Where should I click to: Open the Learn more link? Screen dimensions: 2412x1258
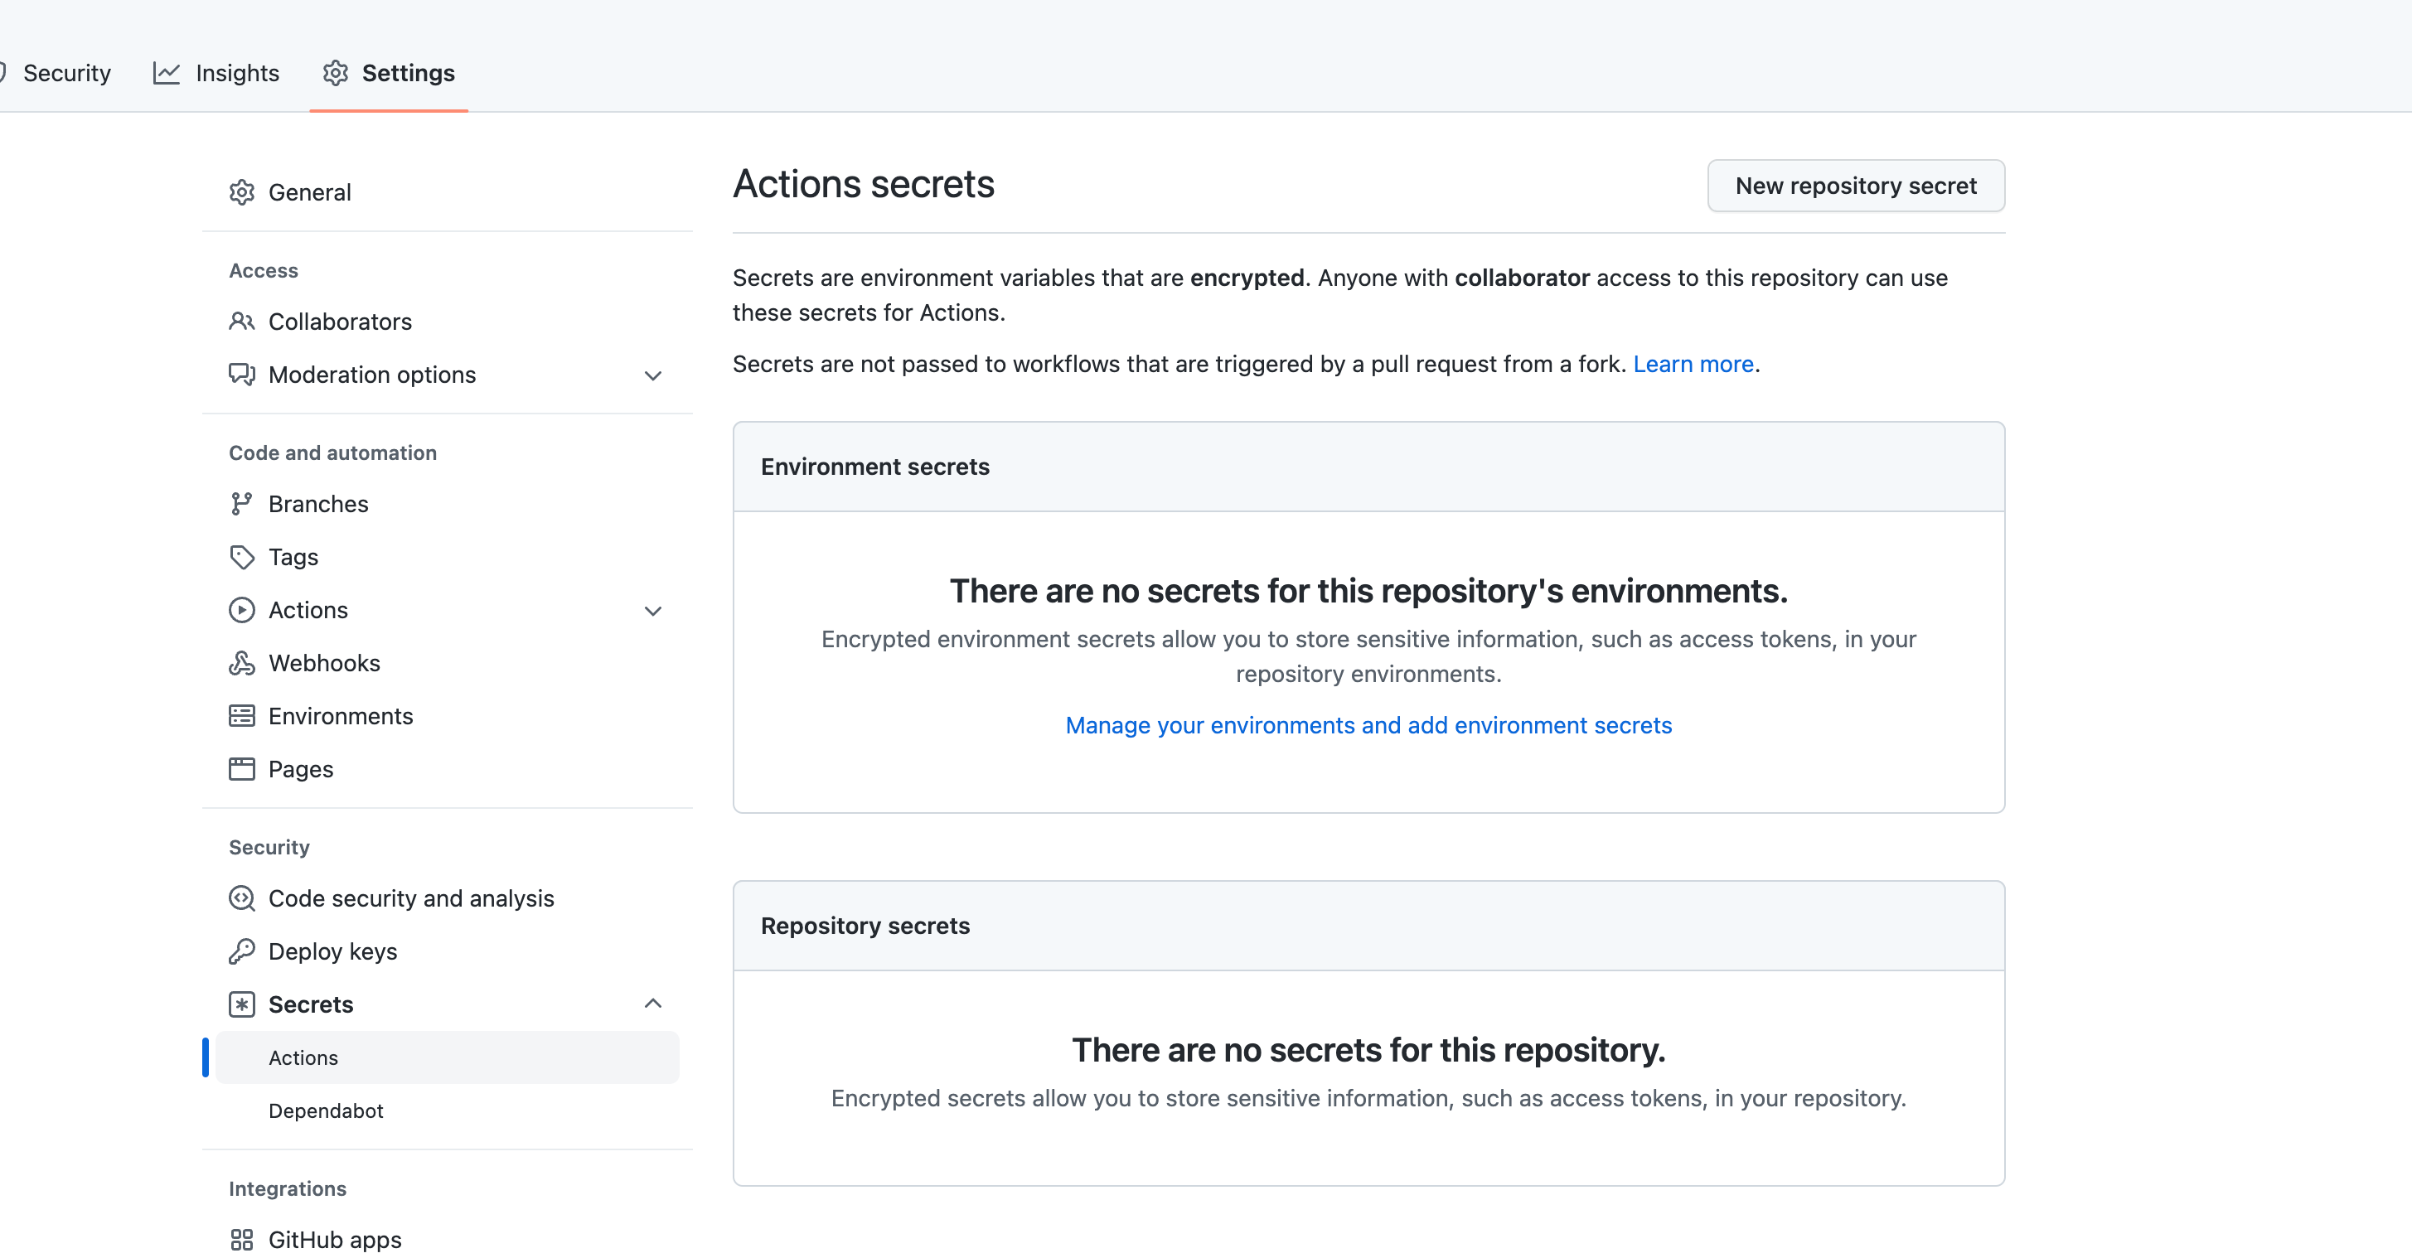pos(1693,364)
